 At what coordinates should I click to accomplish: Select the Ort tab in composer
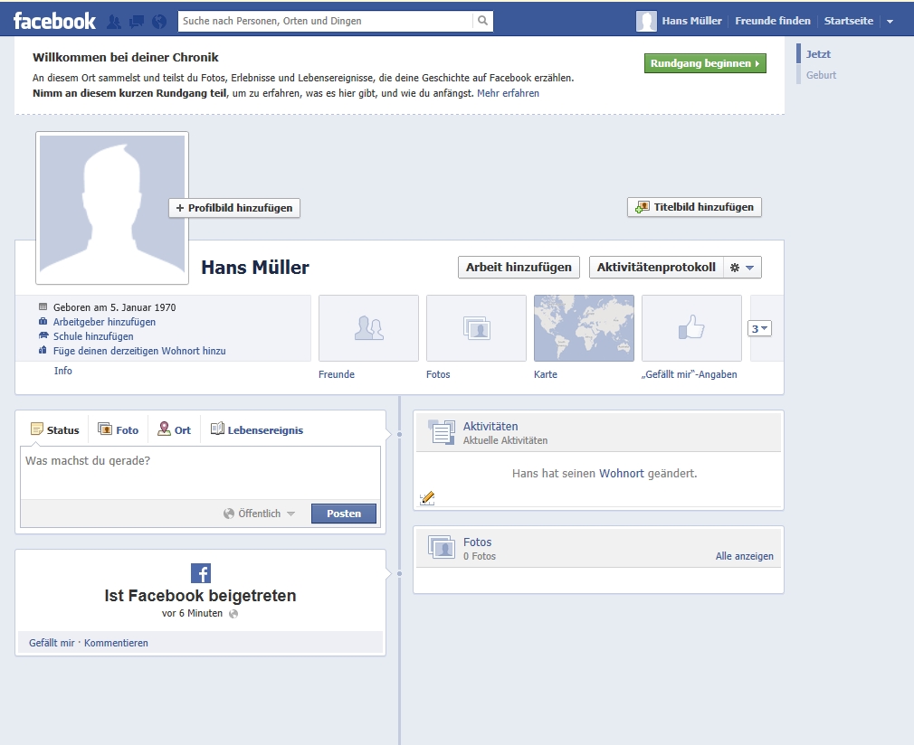(175, 429)
